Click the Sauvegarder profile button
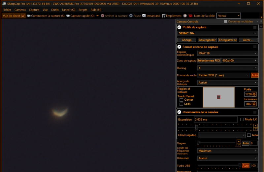The width and height of the screenshot is (264, 172). [x=207, y=40]
